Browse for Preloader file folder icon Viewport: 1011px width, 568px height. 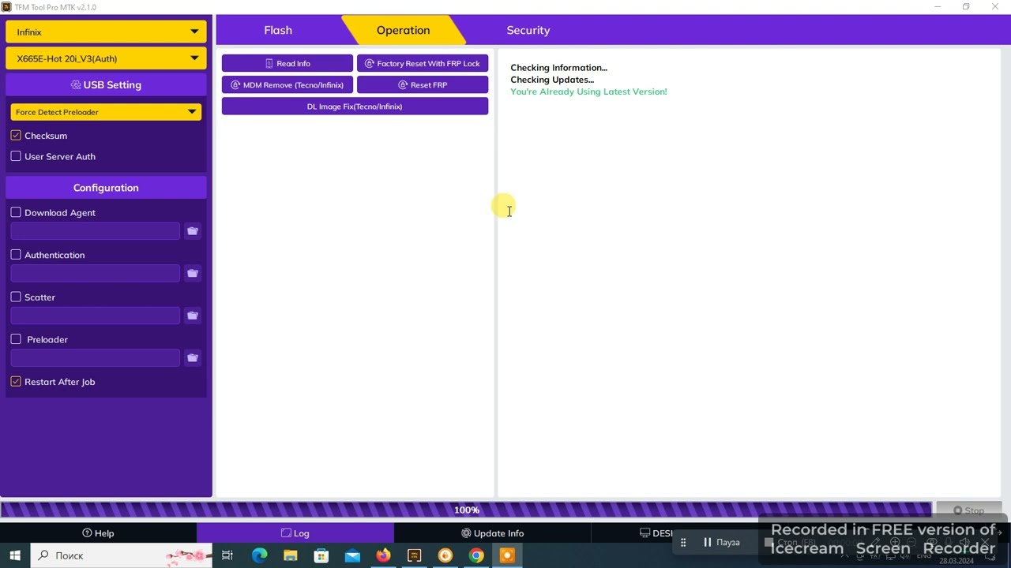pyautogui.click(x=192, y=358)
